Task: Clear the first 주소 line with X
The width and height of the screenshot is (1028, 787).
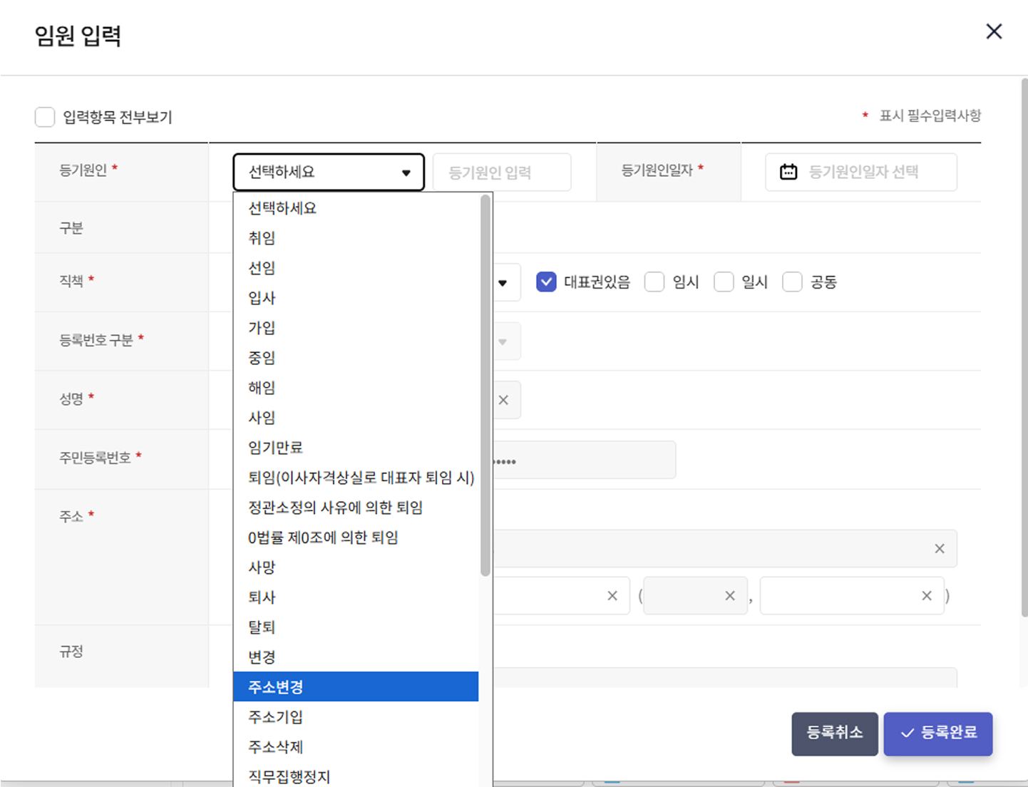Action: 940,548
